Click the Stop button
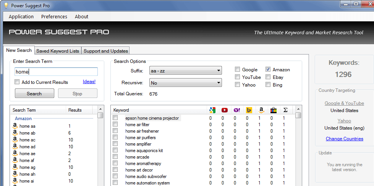The height and width of the screenshot is (186, 374). (x=78, y=93)
